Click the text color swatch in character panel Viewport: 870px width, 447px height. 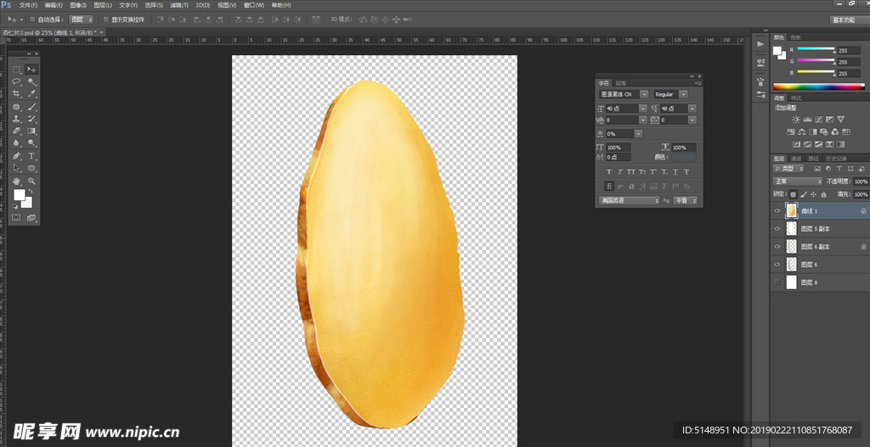coord(684,157)
